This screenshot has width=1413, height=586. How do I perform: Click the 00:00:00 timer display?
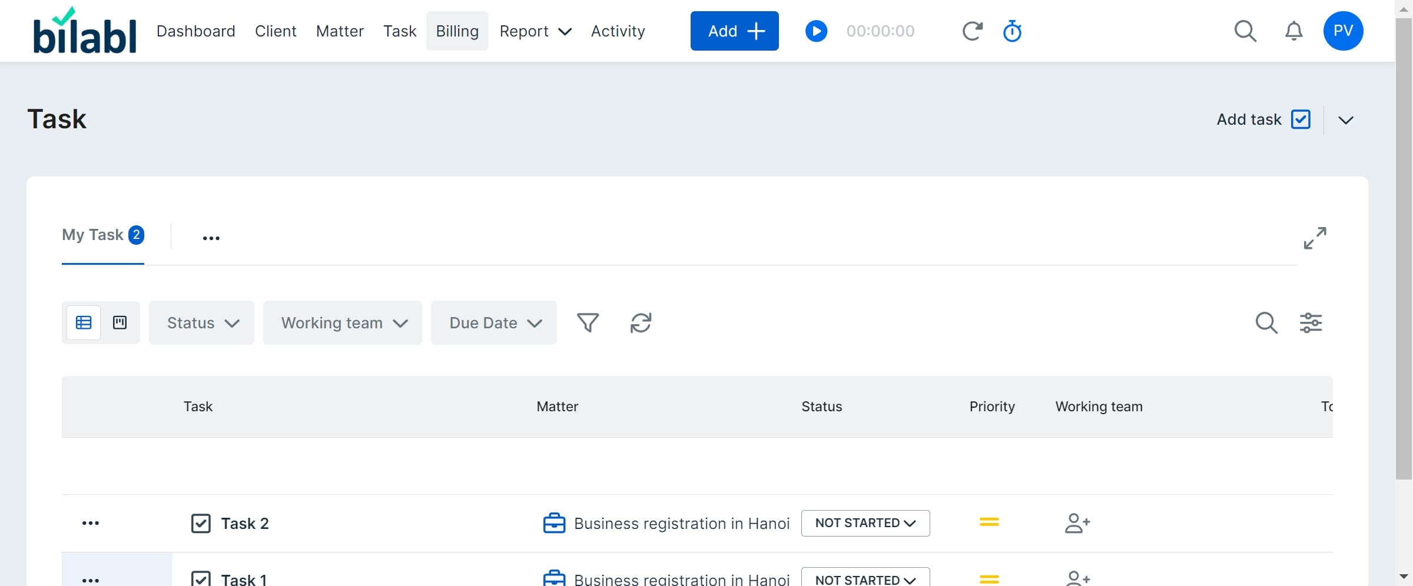click(x=880, y=31)
